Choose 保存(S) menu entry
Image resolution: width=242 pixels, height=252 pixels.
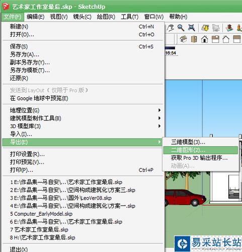coord(83,46)
